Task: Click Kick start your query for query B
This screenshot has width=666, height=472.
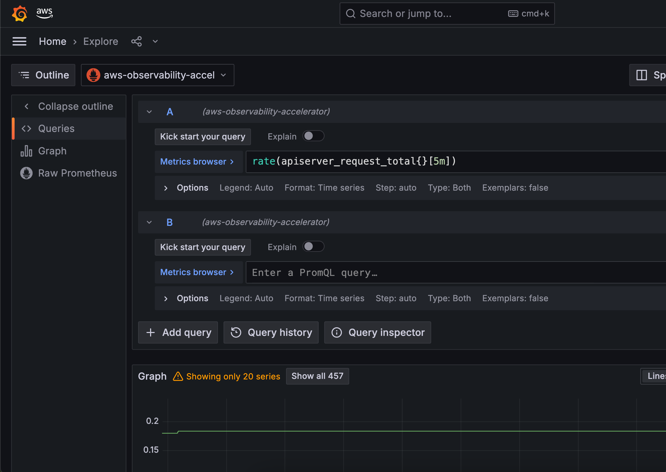Action: pyautogui.click(x=203, y=247)
